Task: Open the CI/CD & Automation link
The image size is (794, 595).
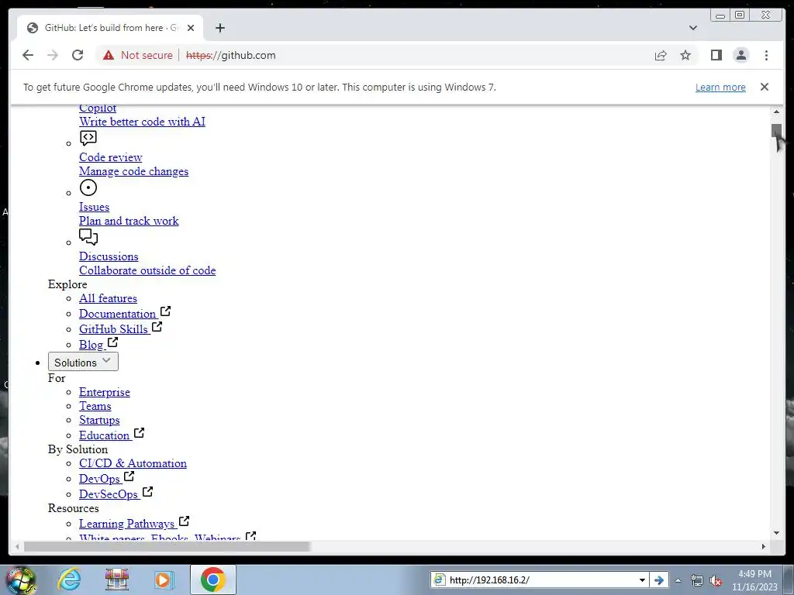Action: pyautogui.click(x=133, y=463)
